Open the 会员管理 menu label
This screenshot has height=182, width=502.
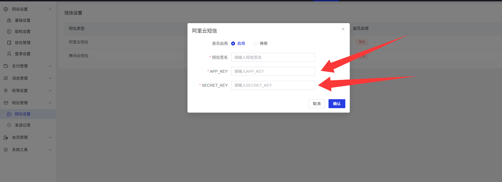[20, 137]
